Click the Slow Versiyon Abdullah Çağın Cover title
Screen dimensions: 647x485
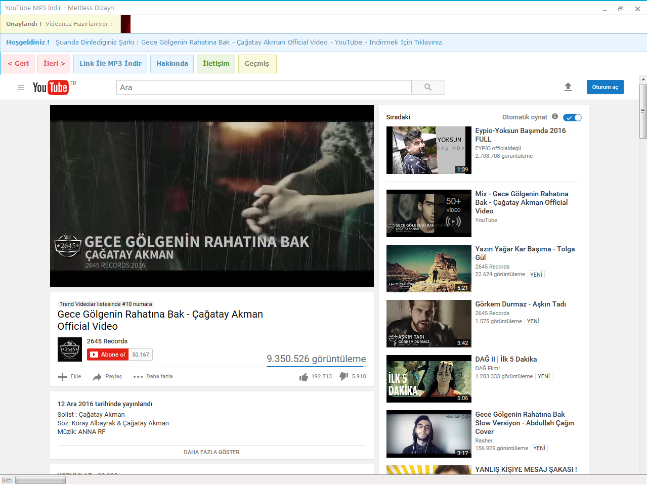(525, 423)
